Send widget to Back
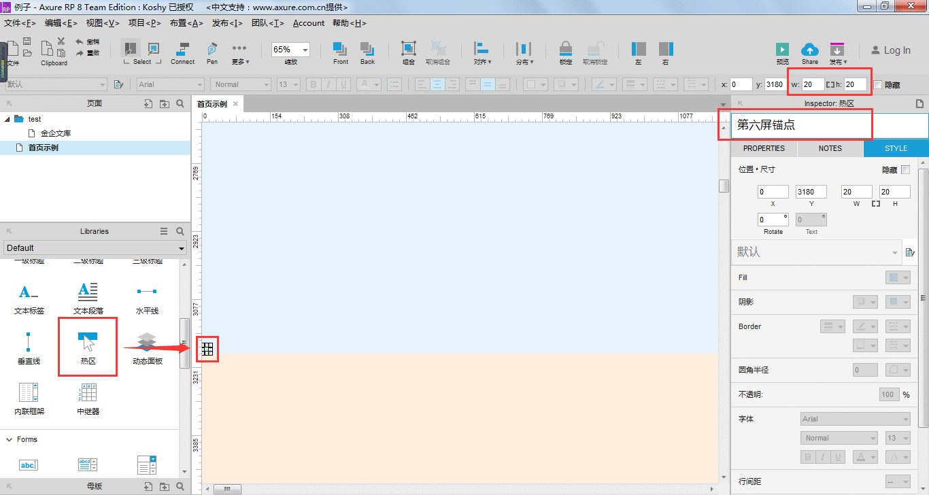 (x=367, y=54)
